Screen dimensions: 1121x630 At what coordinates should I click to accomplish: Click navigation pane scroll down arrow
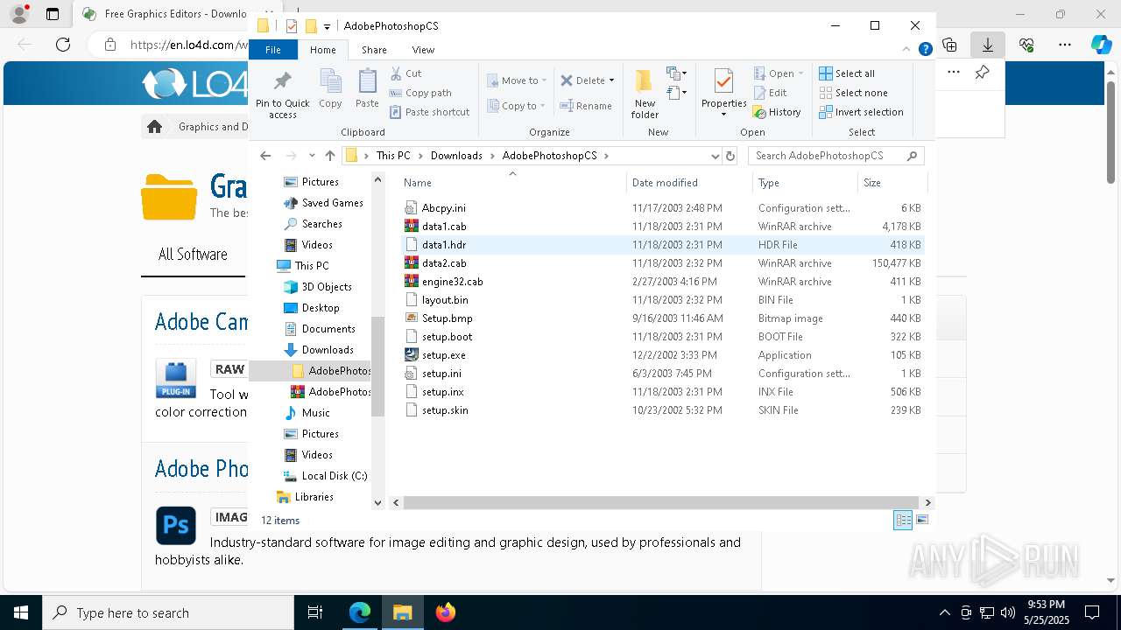[x=378, y=502]
